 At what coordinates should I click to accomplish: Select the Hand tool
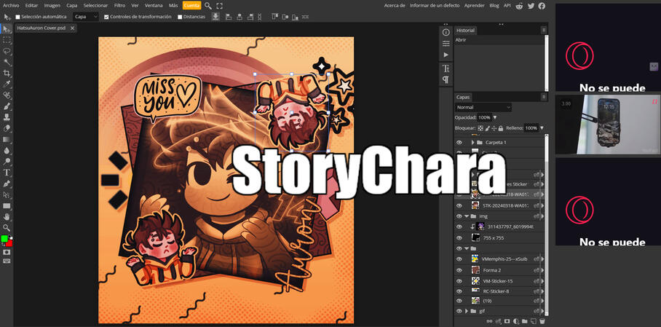(7, 216)
